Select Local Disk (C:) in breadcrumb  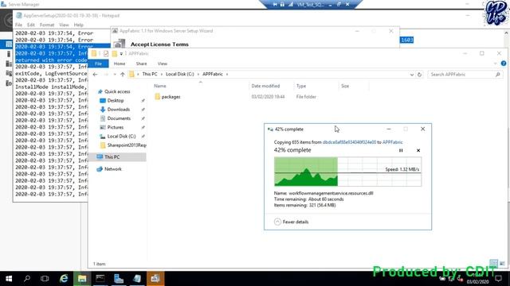pos(179,74)
